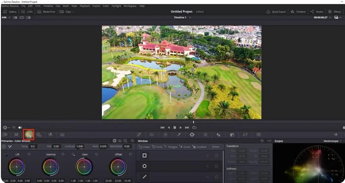This screenshot has height=183, width=345.
Task: Toggle loop playback
Action: [194, 127]
